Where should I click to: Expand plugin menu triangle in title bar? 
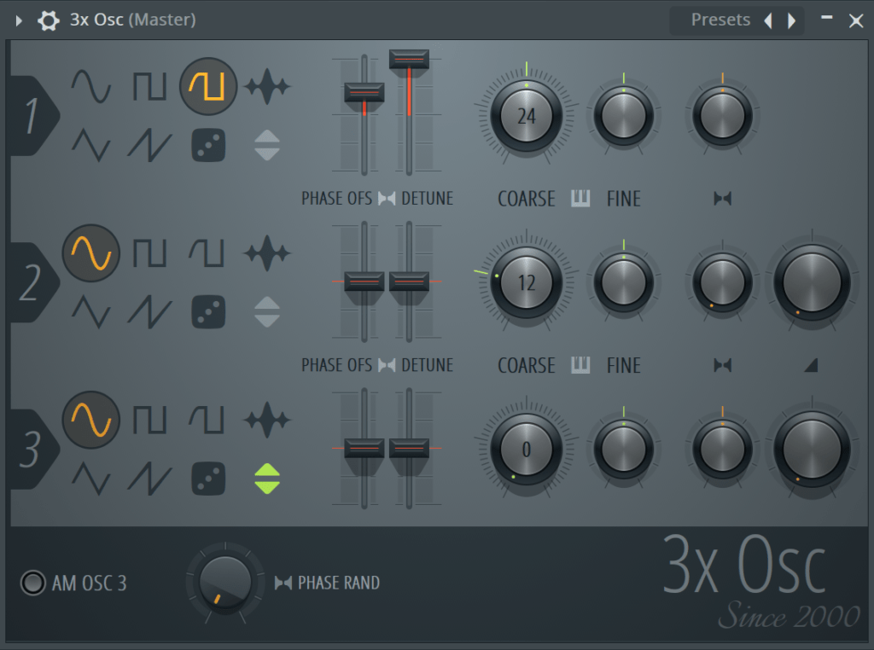(19, 20)
